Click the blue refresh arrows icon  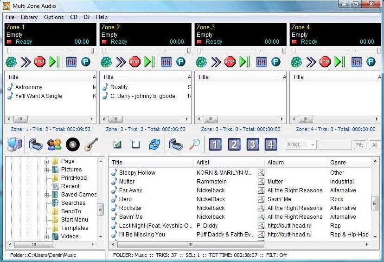pyautogui.click(x=154, y=144)
